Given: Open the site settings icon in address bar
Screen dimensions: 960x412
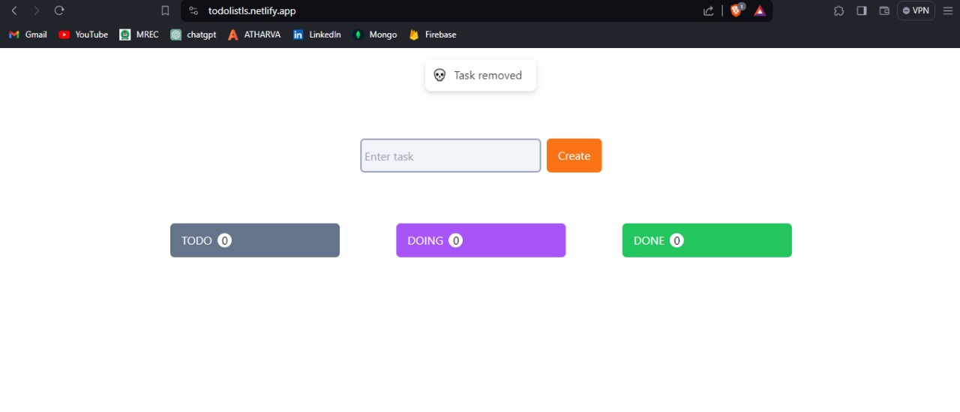Looking at the screenshot, I should [193, 11].
